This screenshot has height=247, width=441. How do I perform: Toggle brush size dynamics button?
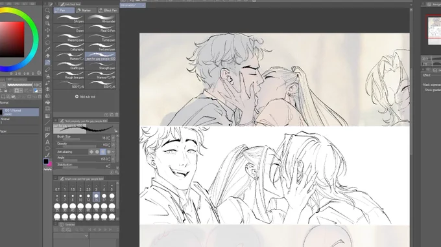click(x=113, y=138)
